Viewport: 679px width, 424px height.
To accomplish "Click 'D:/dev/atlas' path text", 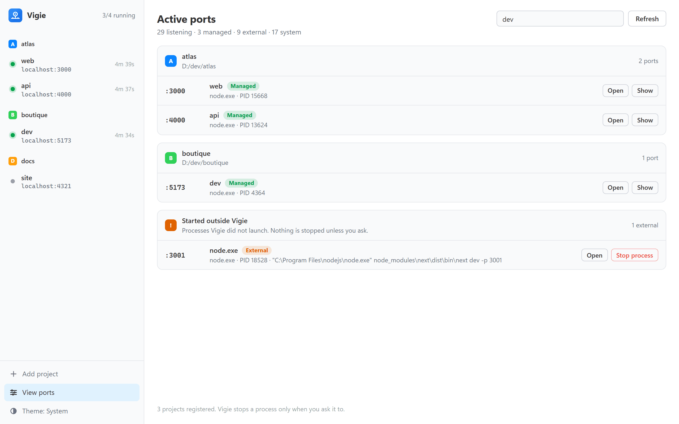I will click(199, 66).
